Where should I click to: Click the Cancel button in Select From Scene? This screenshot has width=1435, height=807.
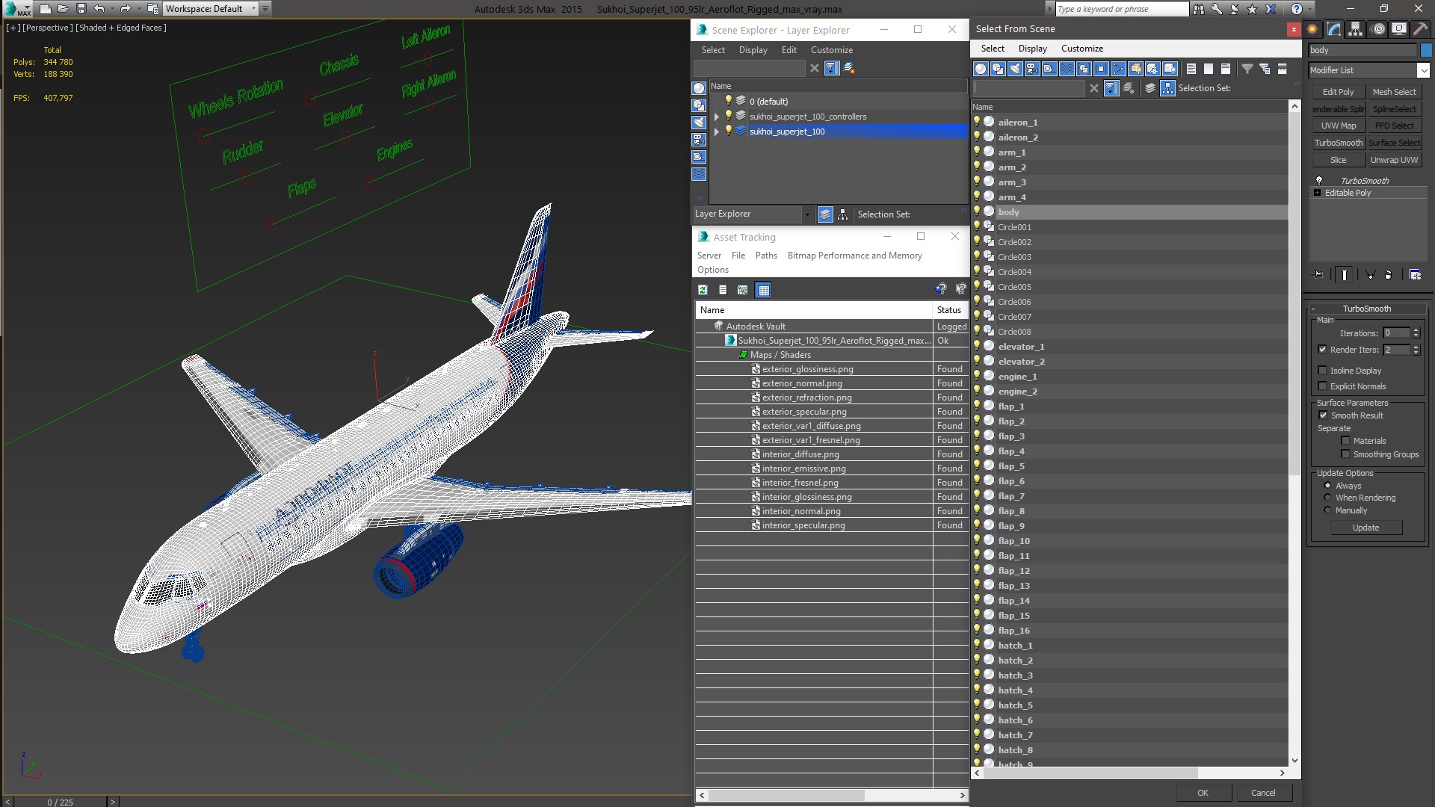pos(1263,793)
